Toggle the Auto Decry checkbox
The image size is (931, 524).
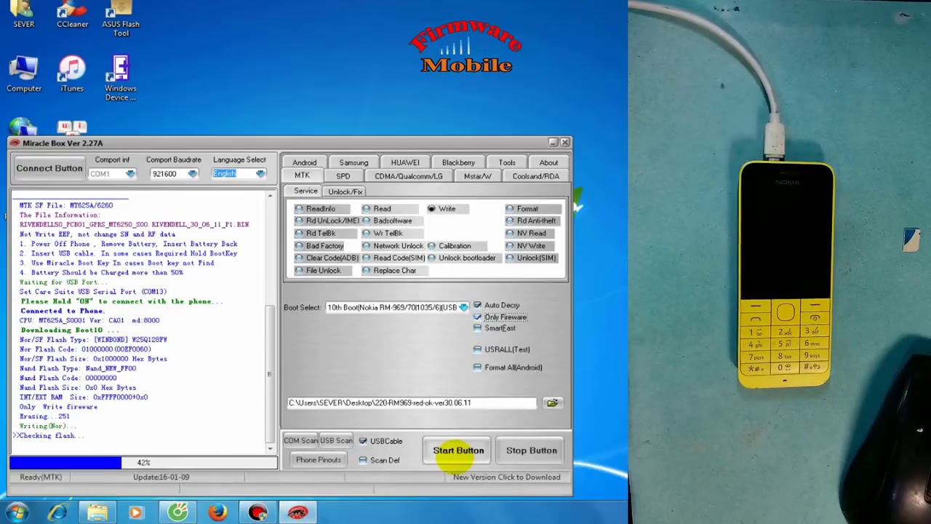(477, 305)
